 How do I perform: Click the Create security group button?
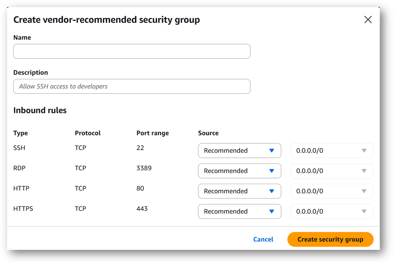point(330,239)
